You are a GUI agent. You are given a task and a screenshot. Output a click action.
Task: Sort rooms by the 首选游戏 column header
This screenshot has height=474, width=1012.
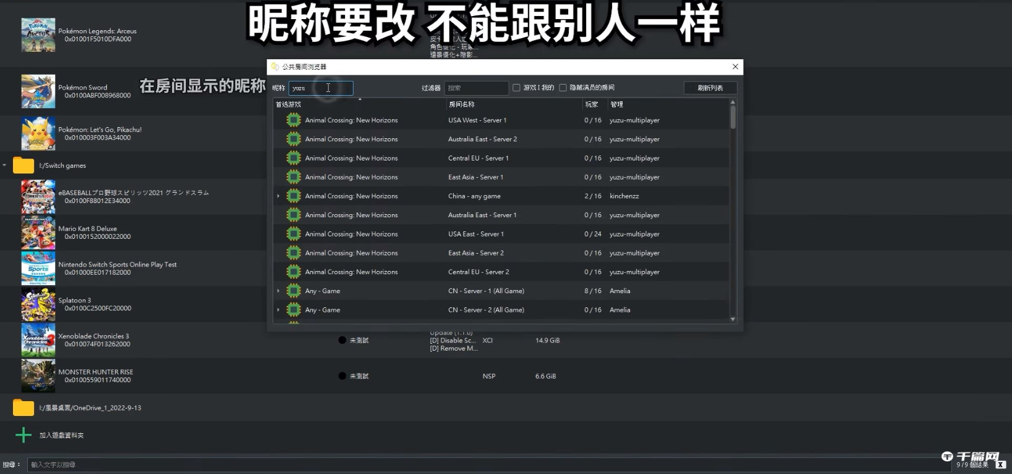point(359,104)
